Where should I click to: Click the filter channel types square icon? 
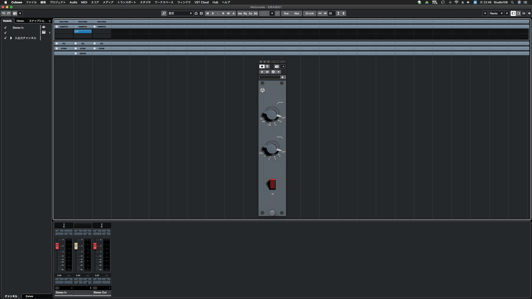coord(201,13)
